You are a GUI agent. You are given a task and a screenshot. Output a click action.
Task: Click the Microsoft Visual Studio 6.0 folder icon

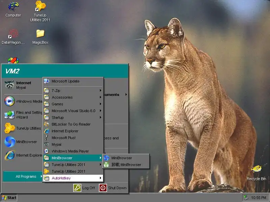coord(47,111)
